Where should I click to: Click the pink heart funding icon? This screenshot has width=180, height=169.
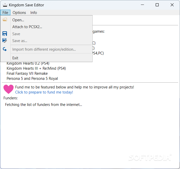click(x=8, y=89)
